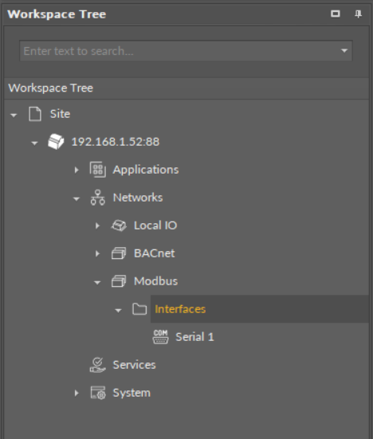The image size is (373, 439).
Task: Expand the BACnet node
Action: pyautogui.click(x=97, y=253)
